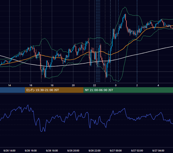Click the hour label 20 on time axis
The height and width of the screenshot is (153, 173).
(x=73, y=85)
